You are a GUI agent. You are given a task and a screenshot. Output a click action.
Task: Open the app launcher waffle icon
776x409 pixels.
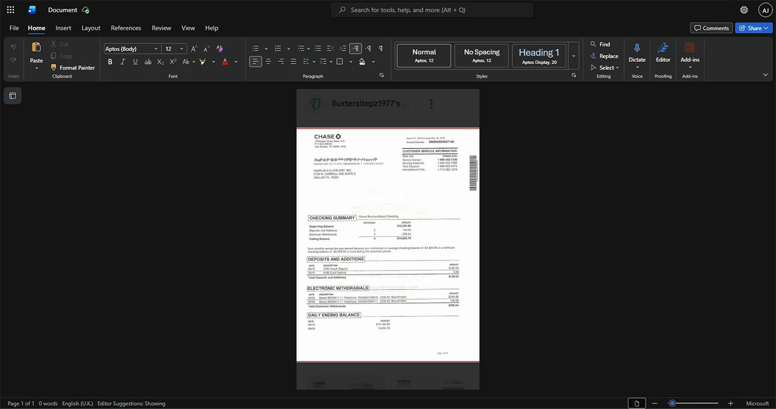[10, 10]
